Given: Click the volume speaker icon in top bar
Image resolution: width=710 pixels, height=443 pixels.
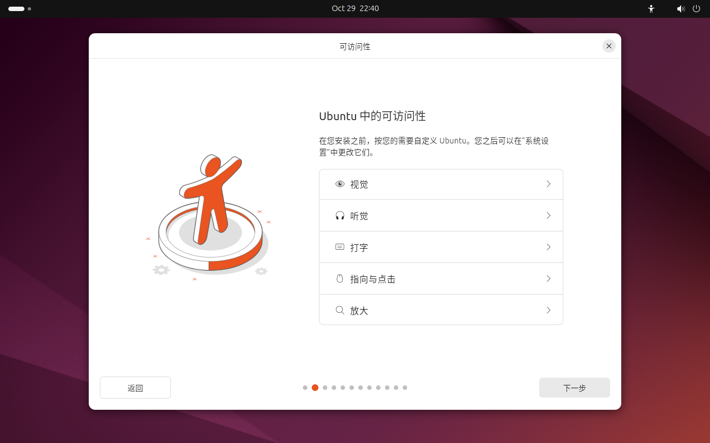Looking at the screenshot, I should pos(681,9).
